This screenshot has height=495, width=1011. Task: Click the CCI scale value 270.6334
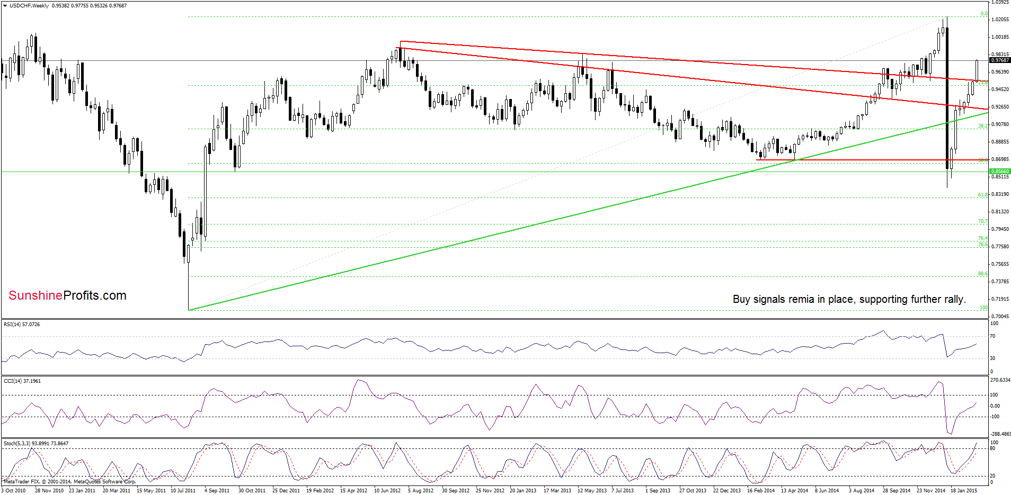coord(1000,380)
